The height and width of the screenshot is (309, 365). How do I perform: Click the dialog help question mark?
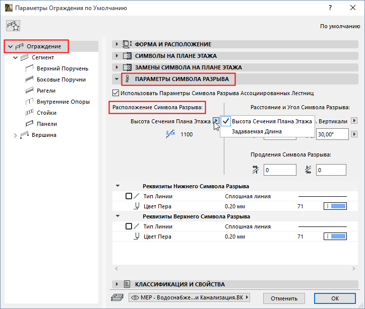[x=330, y=8]
